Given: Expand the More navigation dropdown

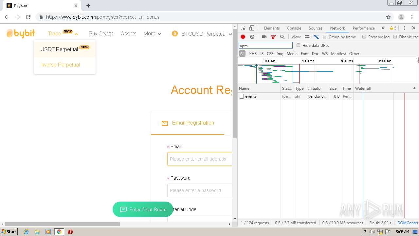Looking at the screenshot, I should point(152,33).
